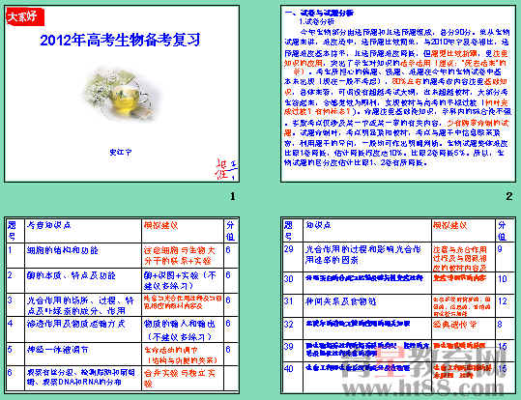This screenshot has height=400, width=521.
Task: Click question number 39 in the right table
Action: click(x=289, y=347)
